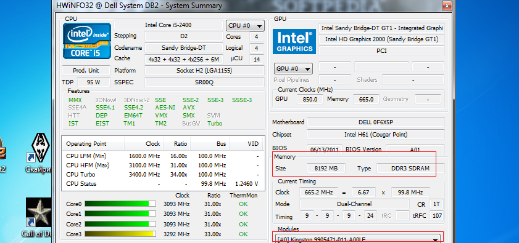Close the HWiNFO32 System Summary window
Screen dimensions: 519x243
click(447, 6)
